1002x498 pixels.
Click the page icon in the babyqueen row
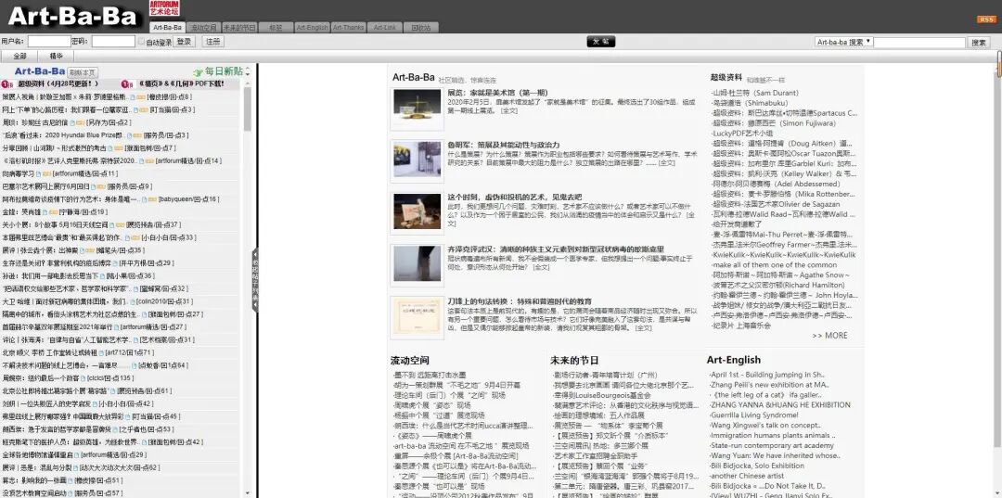click(143, 199)
